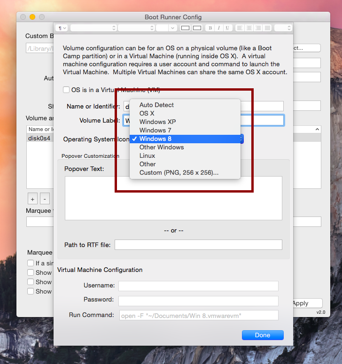
Task: Align text right
Action: (258, 28)
